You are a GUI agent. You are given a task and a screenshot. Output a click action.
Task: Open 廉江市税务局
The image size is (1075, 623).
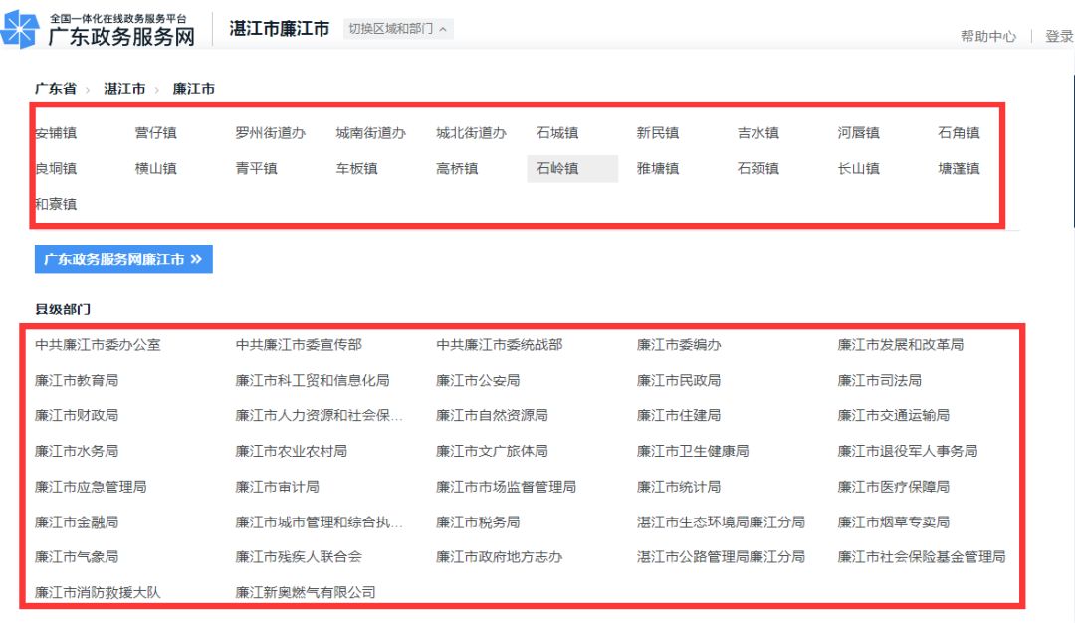tap(478, 522)
